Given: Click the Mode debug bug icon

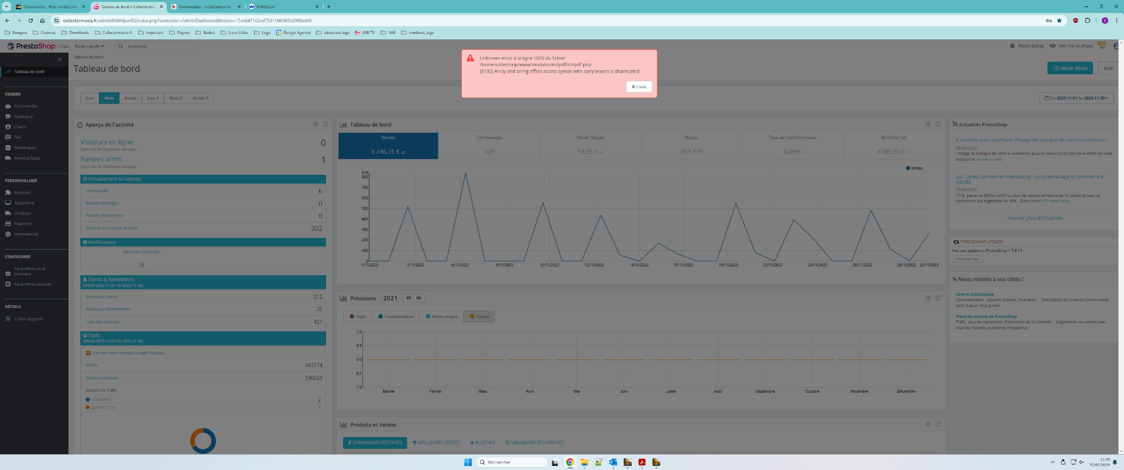Looking at the screenshot, I should click(x=1013, y=46).
